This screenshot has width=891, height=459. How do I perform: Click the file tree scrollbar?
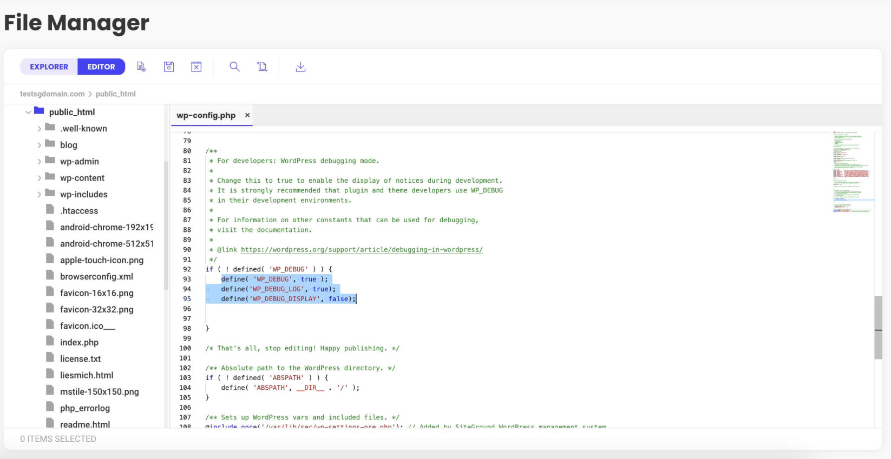click(166, 225)
